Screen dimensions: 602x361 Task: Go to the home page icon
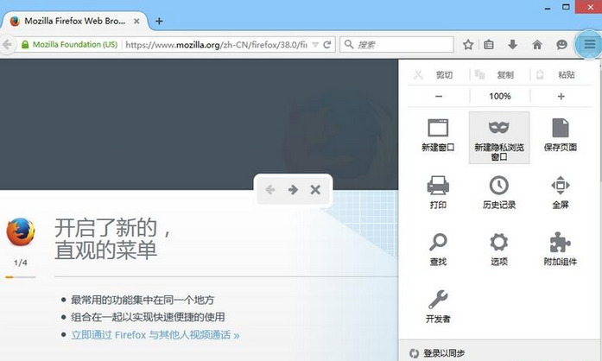pyautogui.click(x=537, y=45)
